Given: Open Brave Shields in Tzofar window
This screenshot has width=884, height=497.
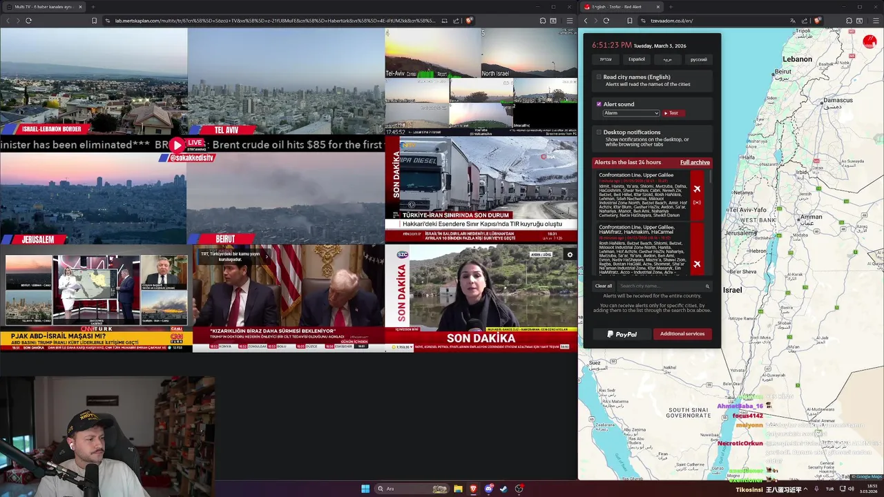Looking at the screenshot, I should click(x=817, y=21).
